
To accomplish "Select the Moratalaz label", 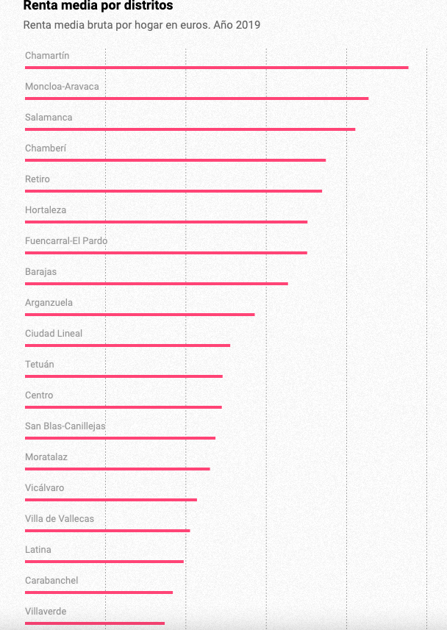I will click(46, 457).
